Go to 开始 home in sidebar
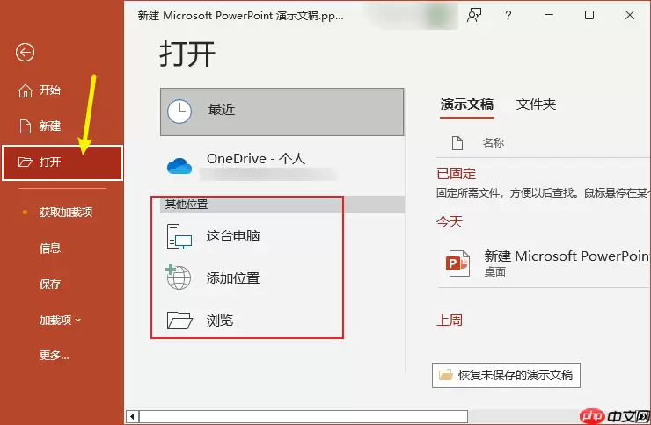 tap(40, 90)
